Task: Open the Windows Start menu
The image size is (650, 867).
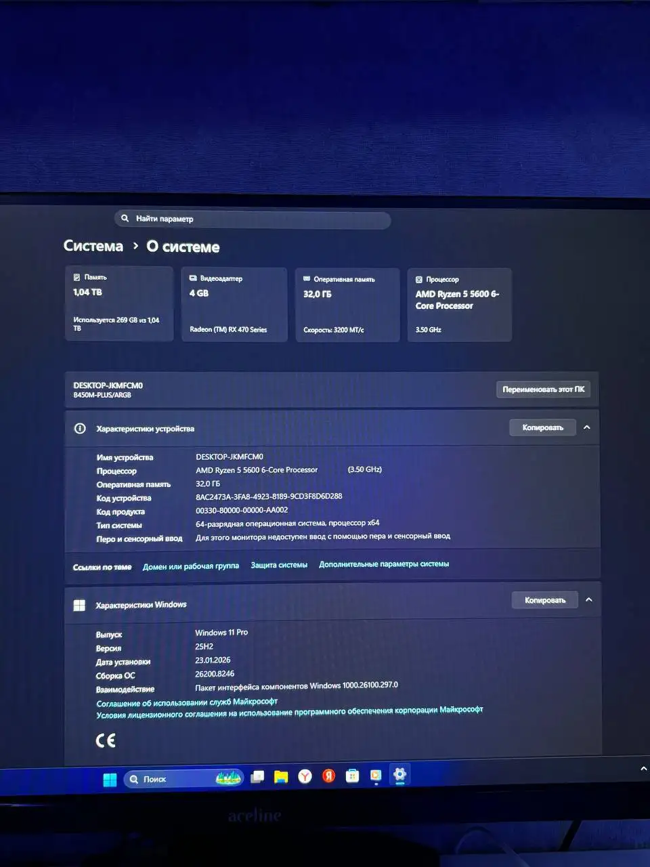Action: click(x=110, y=780)
